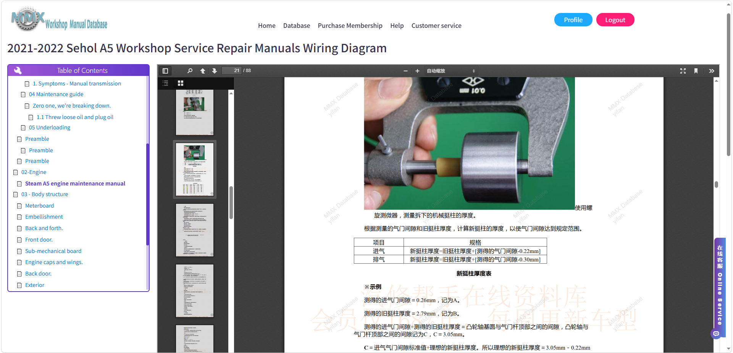Click the thumbnail panel scrollbar handle
This screenshot has height=353, width=733.
(231, 203)
